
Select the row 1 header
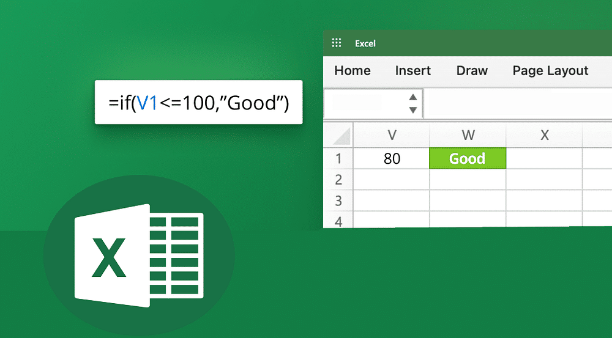338,158
